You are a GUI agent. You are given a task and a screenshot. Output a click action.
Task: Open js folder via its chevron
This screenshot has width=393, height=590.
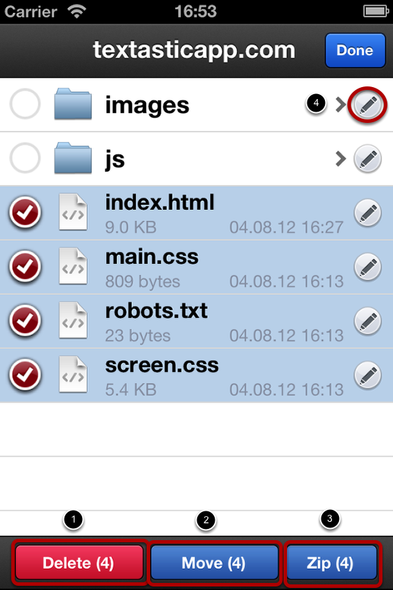click(341, 159)
